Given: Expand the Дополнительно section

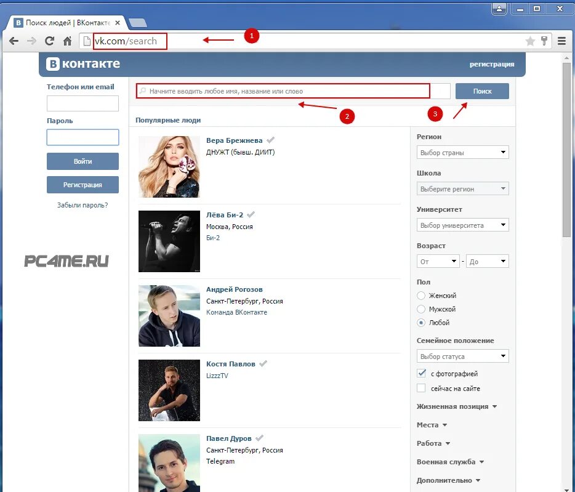Looking at the screenshot, I should pyautogui.click(x=448, y=480).
